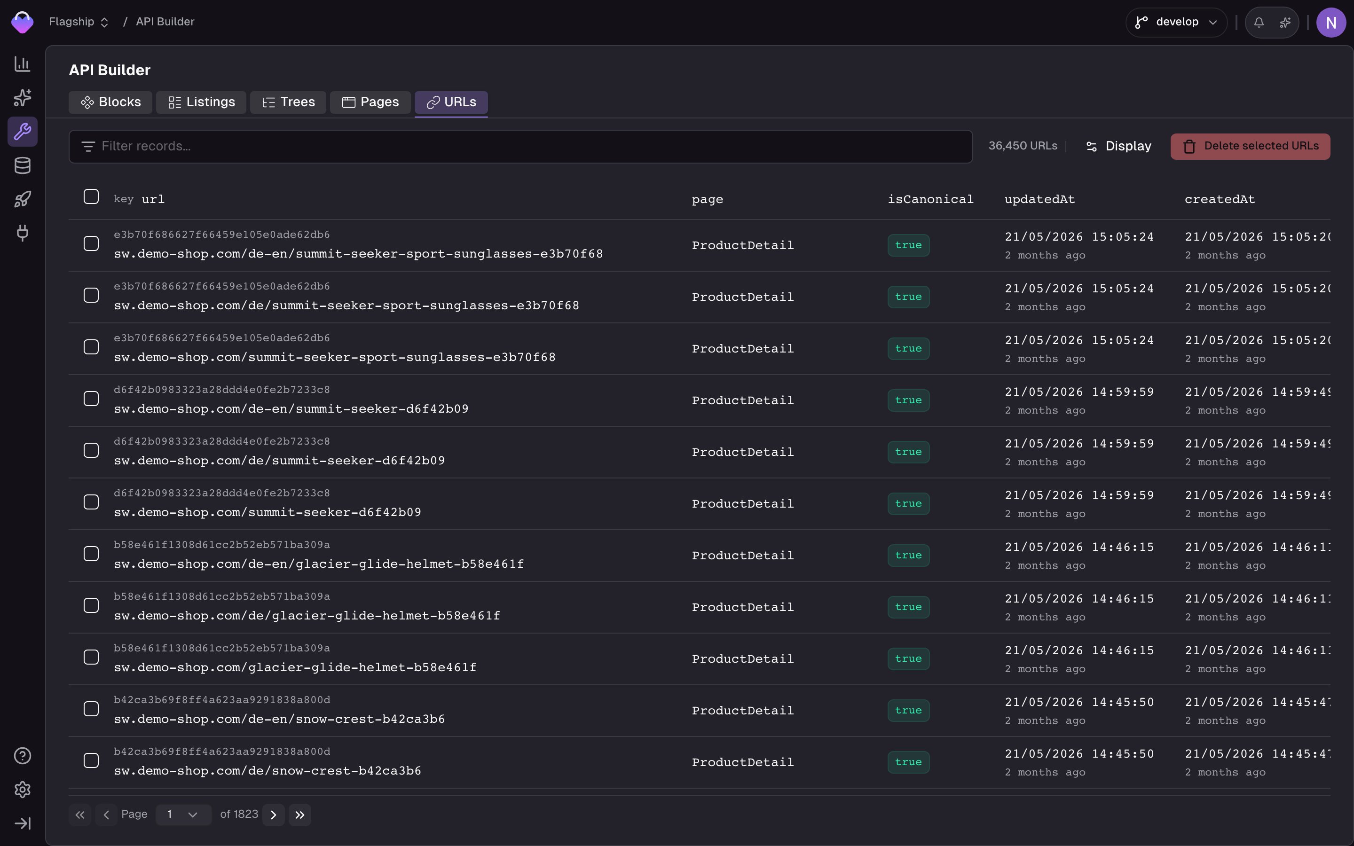Select checkbox for de-en/summit-seeker-sport-sunglasses URL row
The image size is (1354, 846).
click(91, 243)
